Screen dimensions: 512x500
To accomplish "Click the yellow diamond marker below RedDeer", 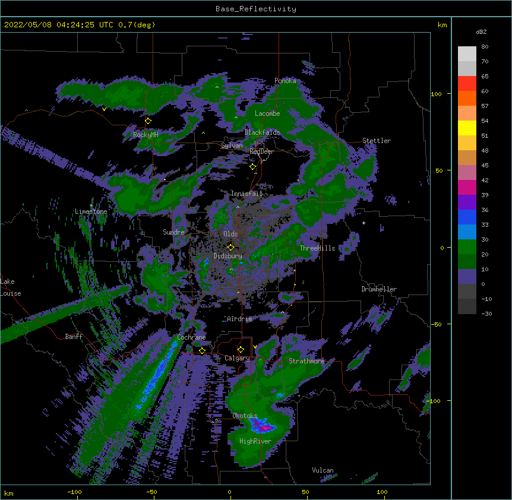I will click(x=253, y=167).
